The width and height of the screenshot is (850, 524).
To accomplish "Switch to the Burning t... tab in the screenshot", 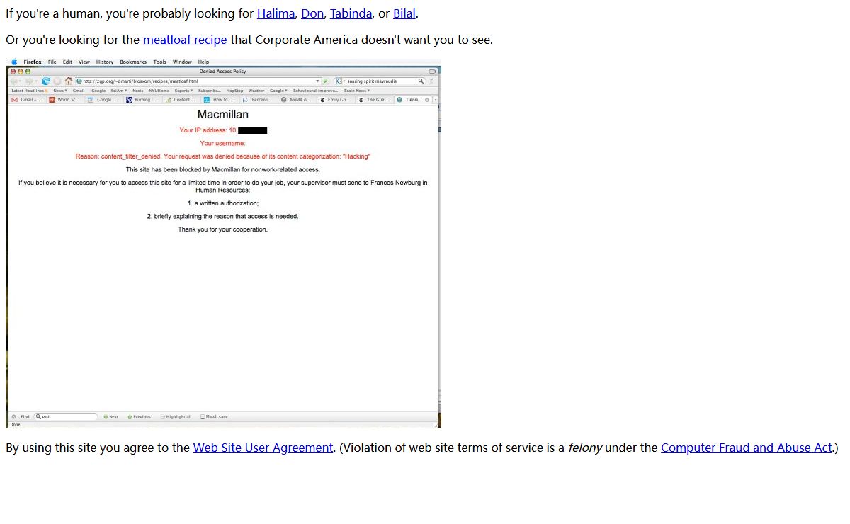I will tap(143, 100).
